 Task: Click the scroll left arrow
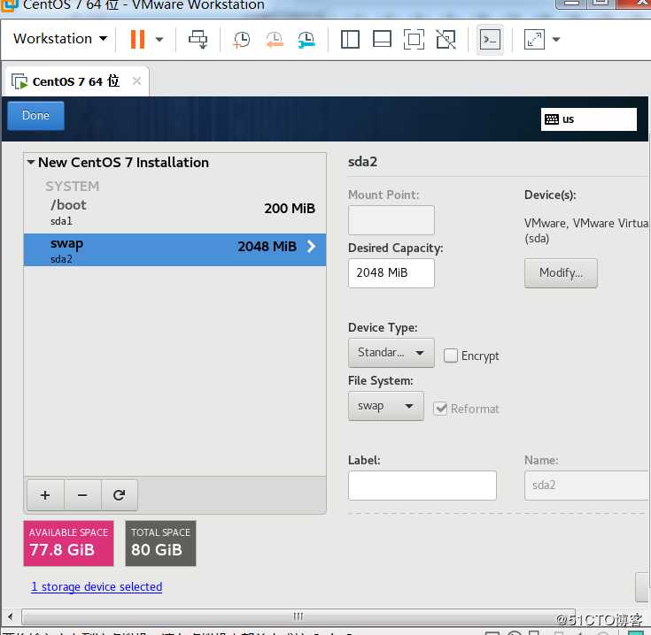11,616
